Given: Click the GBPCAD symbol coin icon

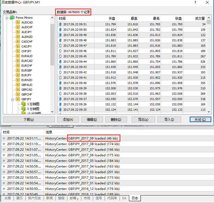Looking at the screenshot, I should coord(18,90).
